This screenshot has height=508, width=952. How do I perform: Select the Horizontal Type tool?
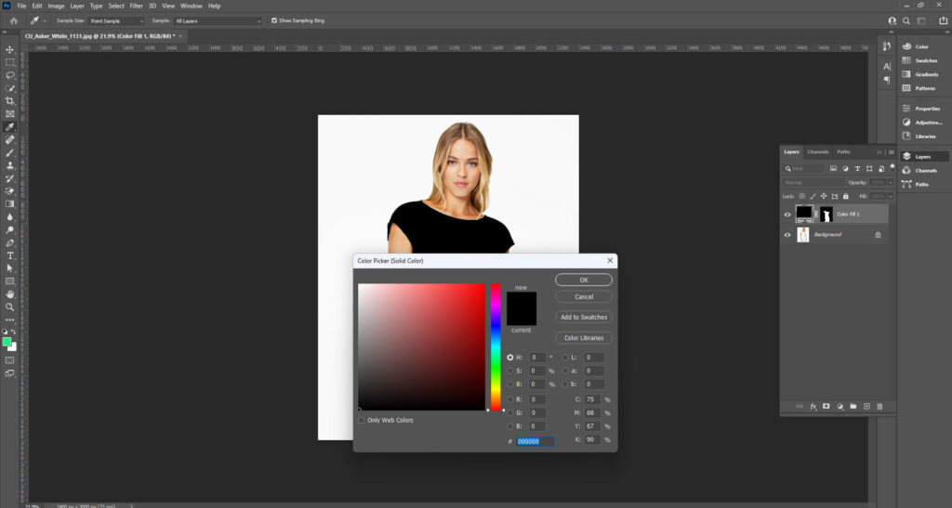click(x=9, y=255)
